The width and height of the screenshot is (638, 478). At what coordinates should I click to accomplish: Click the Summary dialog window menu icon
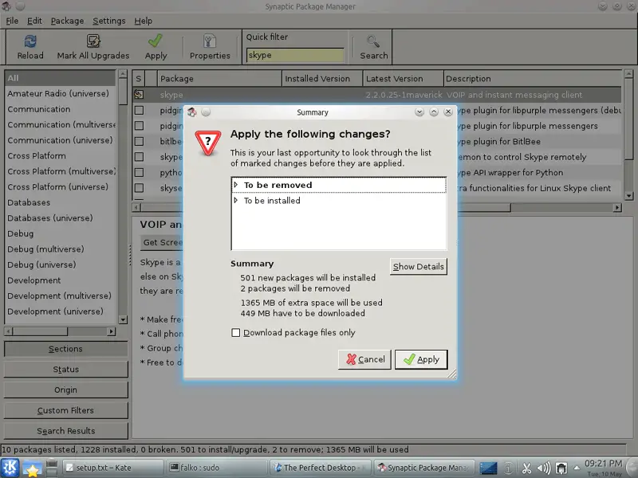(x=192, y=112)
